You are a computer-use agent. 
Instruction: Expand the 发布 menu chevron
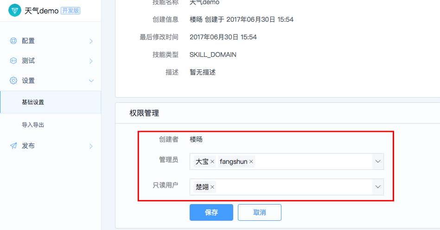(91, 146)
